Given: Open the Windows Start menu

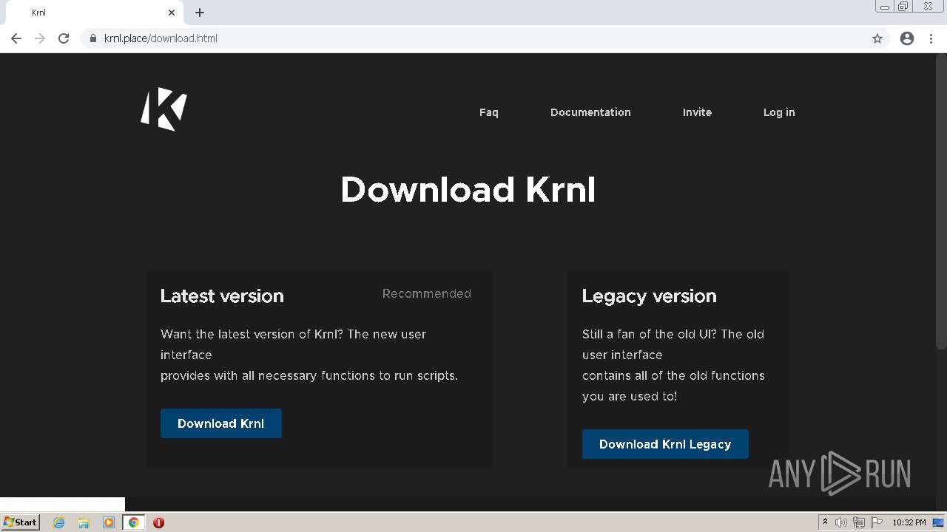Looking at the screenshot, I should 20,522.
